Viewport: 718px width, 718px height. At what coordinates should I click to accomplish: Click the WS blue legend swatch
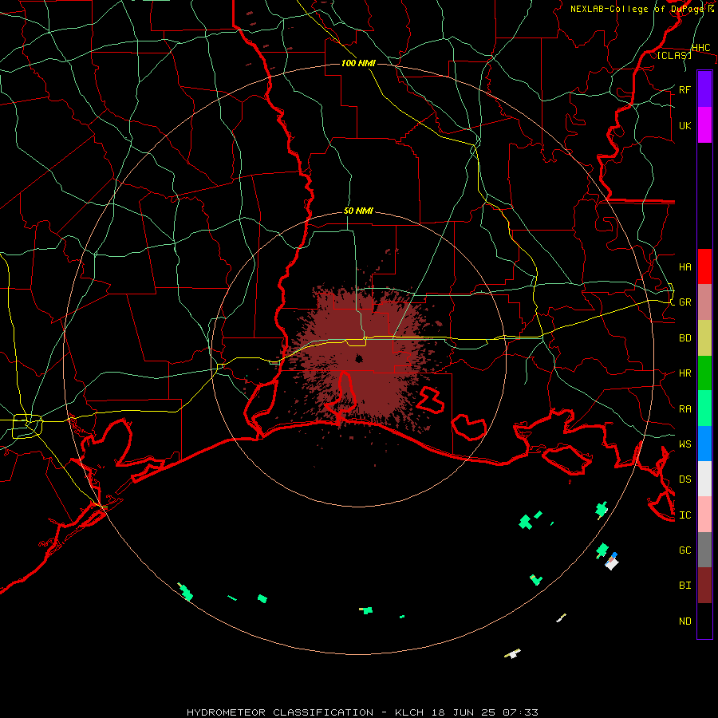point(704,444)
